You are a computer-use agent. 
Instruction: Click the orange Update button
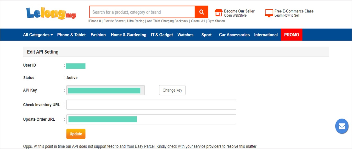tap(76, 134)
